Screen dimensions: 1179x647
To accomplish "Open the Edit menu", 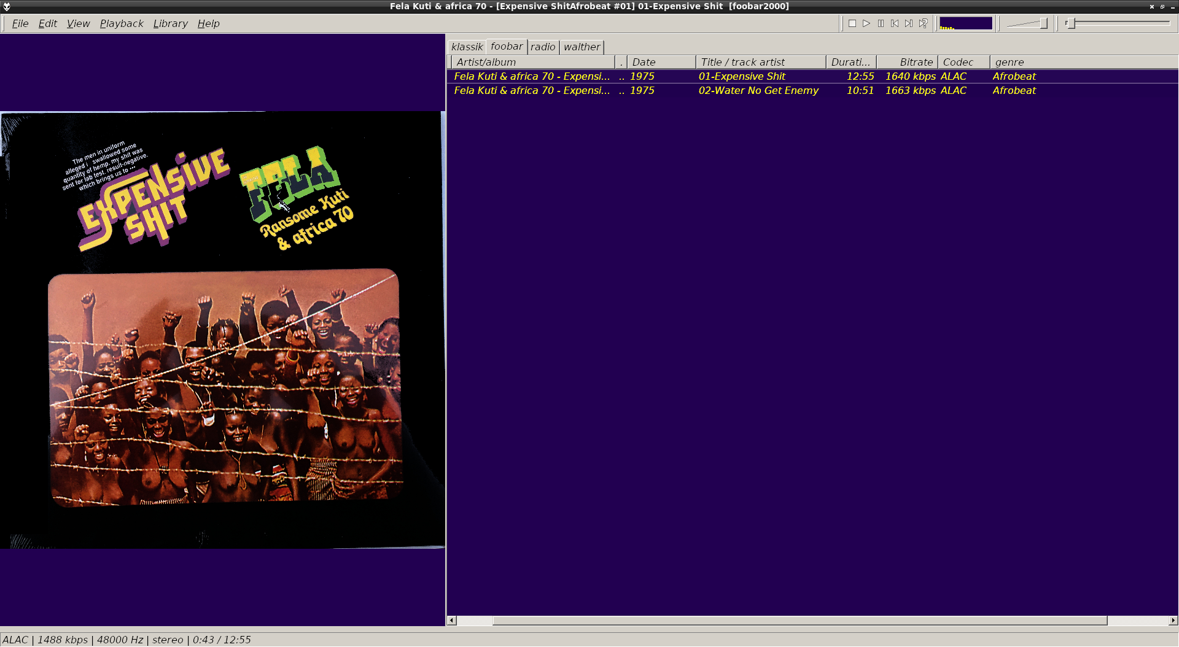I will [x=48, y=23].
